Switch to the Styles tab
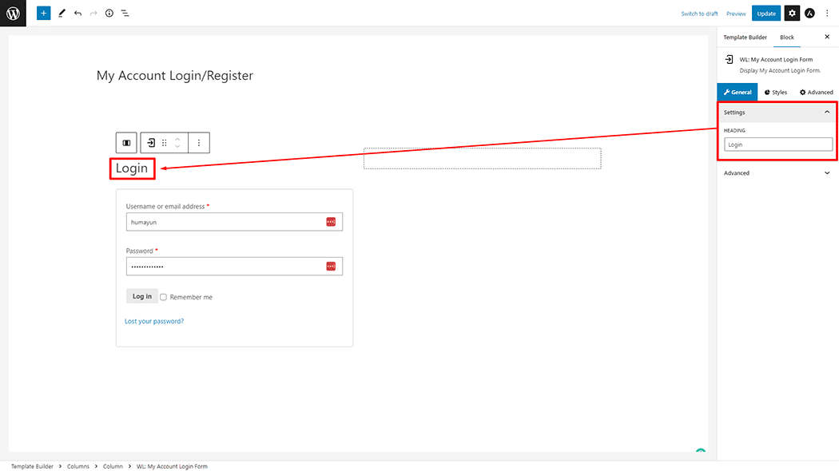 (x=775, y=92)
